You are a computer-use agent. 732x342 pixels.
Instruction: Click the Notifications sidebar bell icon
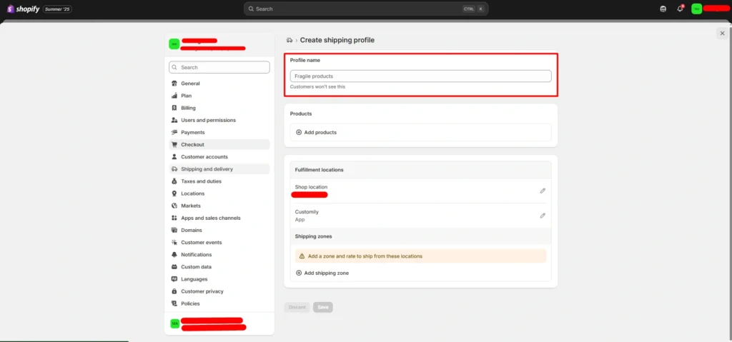[174, 255]
